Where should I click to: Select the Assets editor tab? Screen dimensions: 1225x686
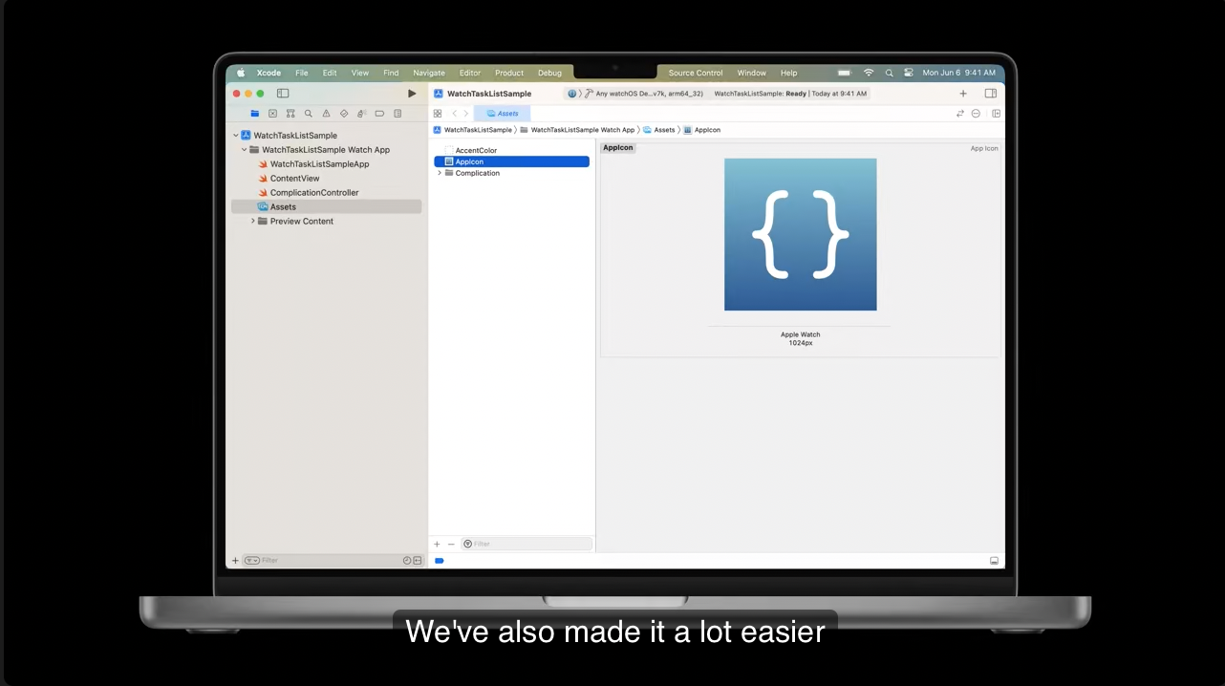pos(502,114)
